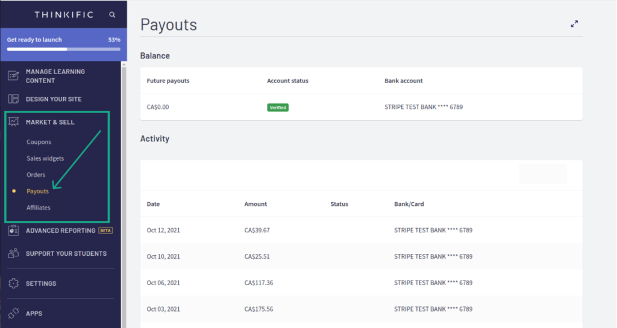The image size is (617, 328).
Task: Expand the Design Your Site menu
Action: pyautogui.click(x=54, y=99)
